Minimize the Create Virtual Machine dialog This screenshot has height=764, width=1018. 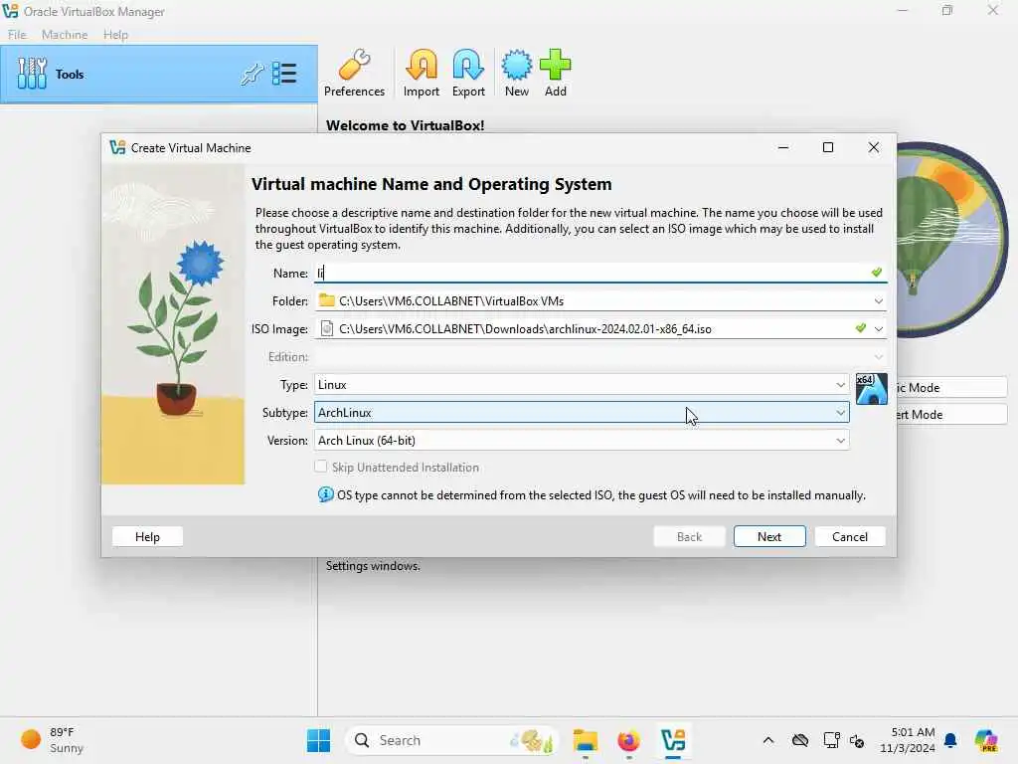(x=783, y=147)
